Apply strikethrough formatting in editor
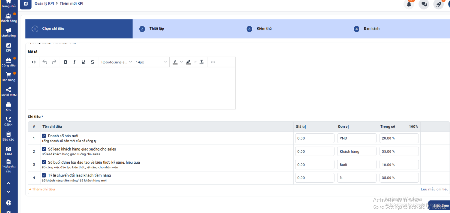The width and height of the screenshot is (450, 213). coord(92,62)
